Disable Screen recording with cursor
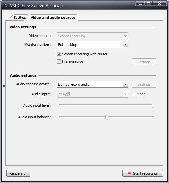Image resolution: width=169 pixels, height=183 pixels. (x=59, y=54)
